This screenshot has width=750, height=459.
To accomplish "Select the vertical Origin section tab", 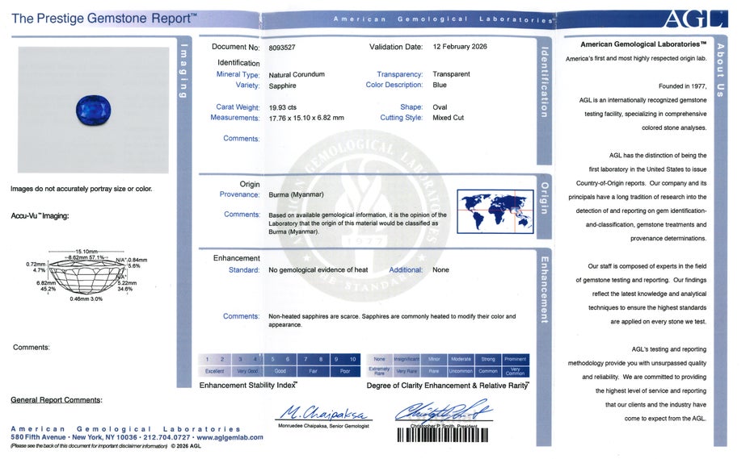I will tap(545, 198).
